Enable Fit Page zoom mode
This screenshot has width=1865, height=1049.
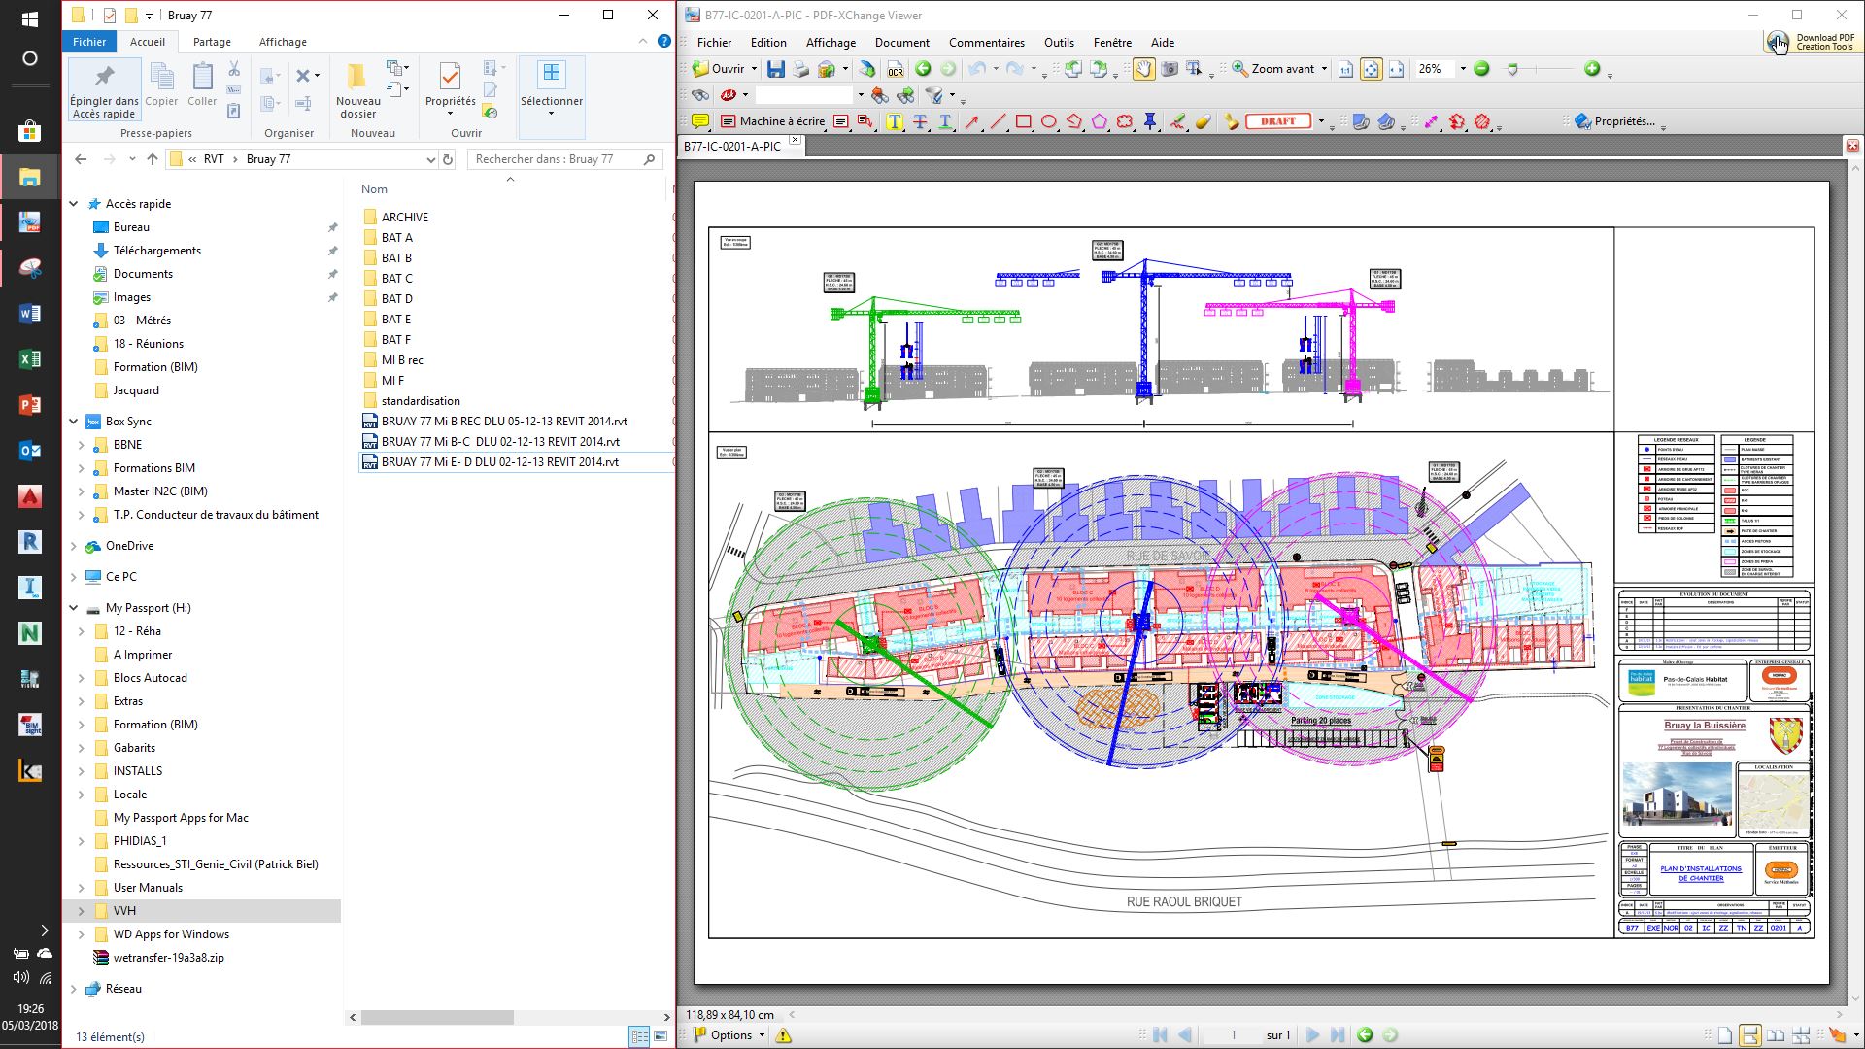(x=1371, y=69)
